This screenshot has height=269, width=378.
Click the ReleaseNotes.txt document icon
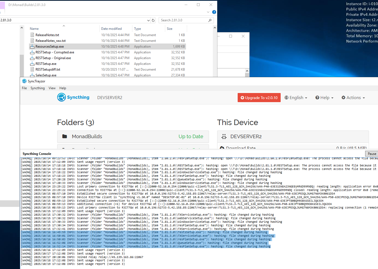(x=32, y=35)
